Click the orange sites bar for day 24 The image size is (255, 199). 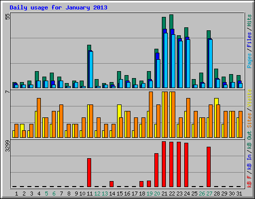[x=188, y=118]
